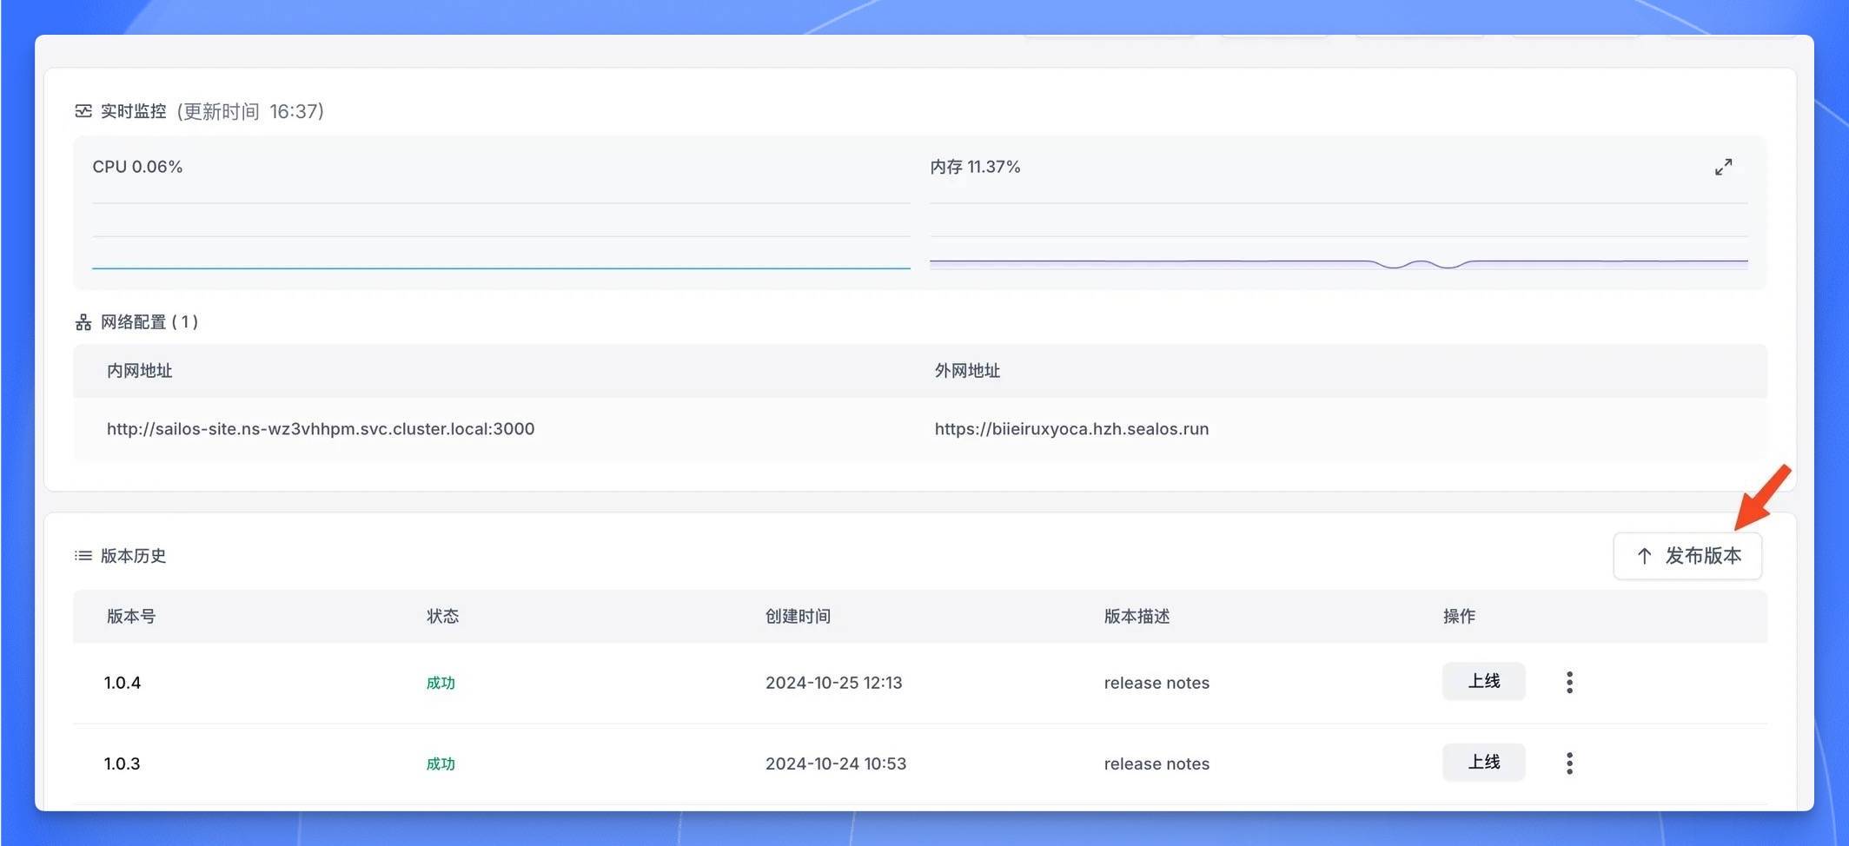Click the 版本号 column header

point(131,617)
